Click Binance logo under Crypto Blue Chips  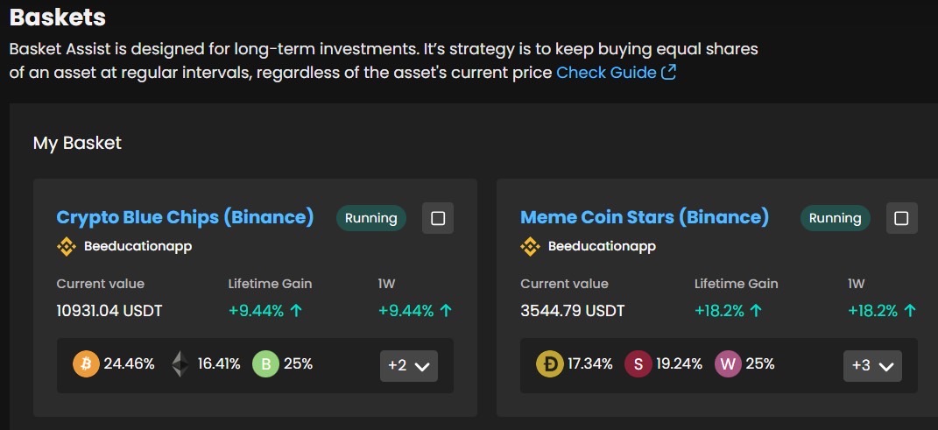tap(67, 247)
